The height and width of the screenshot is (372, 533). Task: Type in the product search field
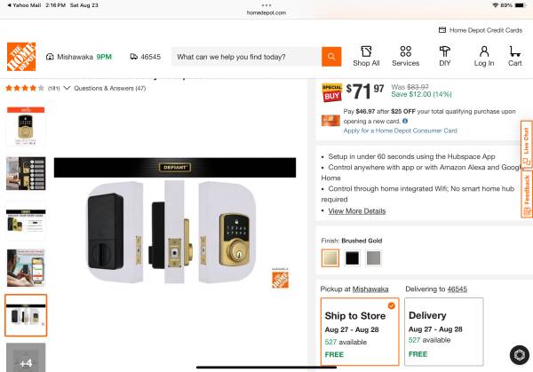coord(246,57)
